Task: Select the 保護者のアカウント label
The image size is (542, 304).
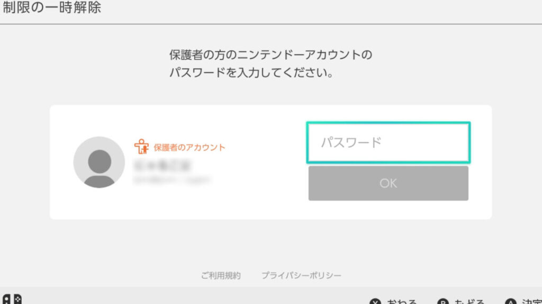Action: pyautogui.click(x=189, y=148)
